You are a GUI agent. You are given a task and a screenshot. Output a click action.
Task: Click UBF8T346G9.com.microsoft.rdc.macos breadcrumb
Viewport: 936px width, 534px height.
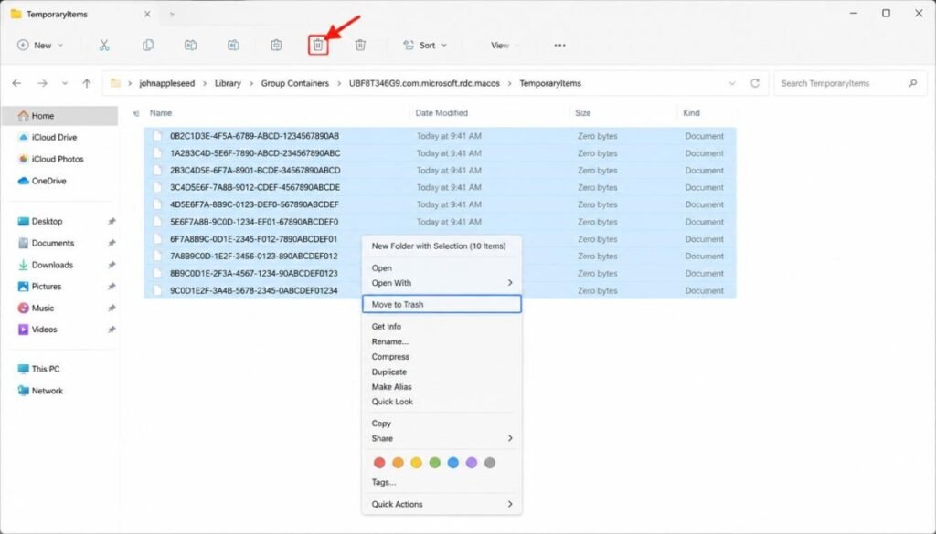424,83
